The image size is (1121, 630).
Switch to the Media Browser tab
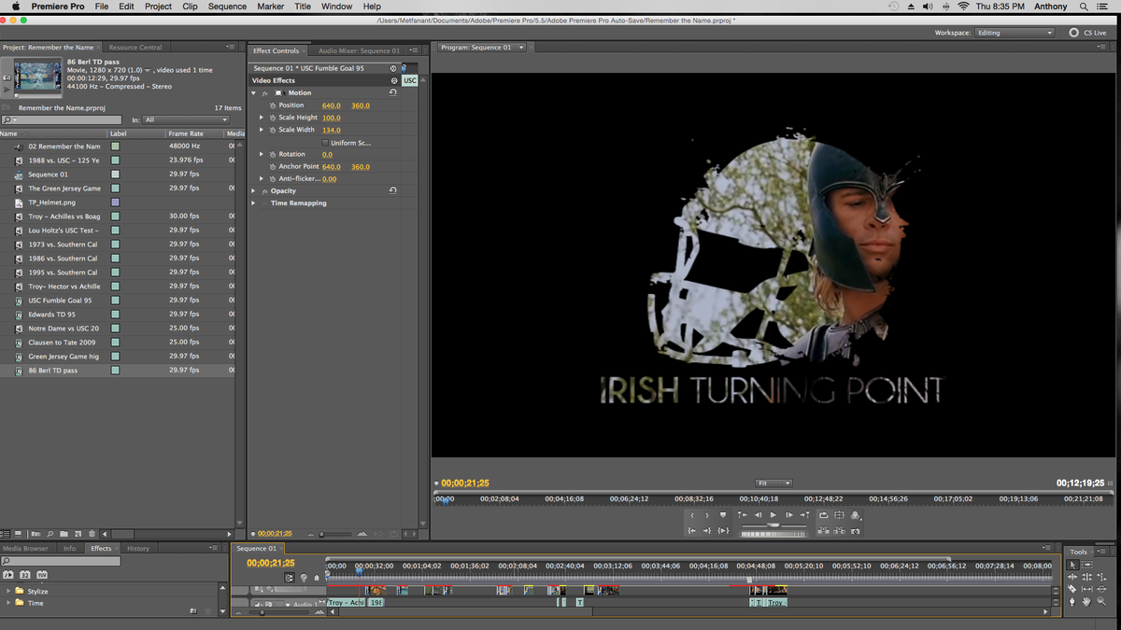click(25, 548)
